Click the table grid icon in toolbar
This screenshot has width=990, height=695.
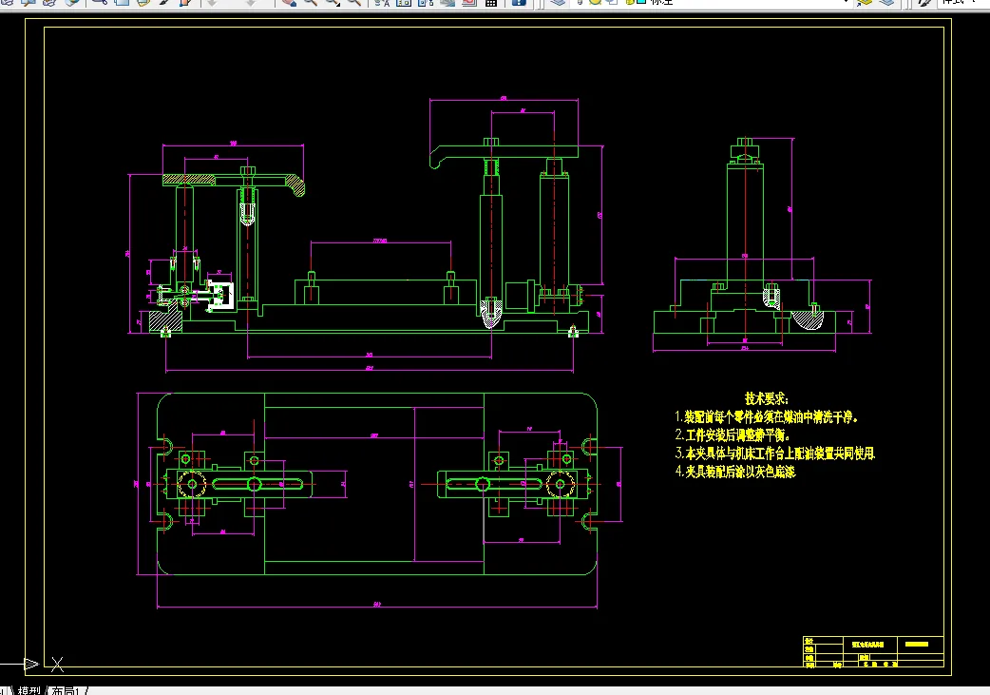[491, 3]
